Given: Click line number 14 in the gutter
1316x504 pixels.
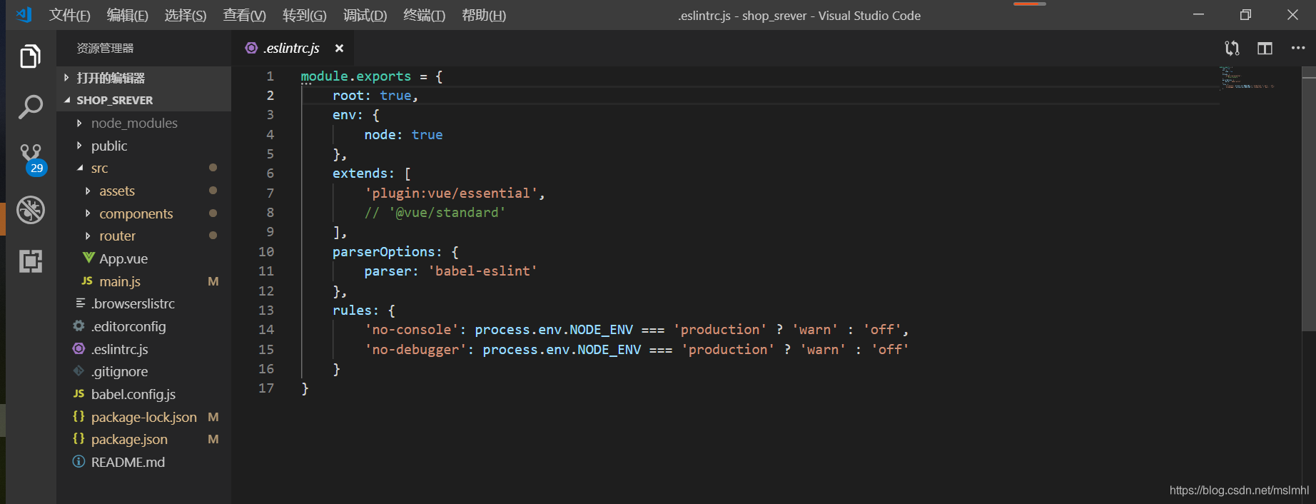Looking at the screenshot, I should [x=265, y=329].
